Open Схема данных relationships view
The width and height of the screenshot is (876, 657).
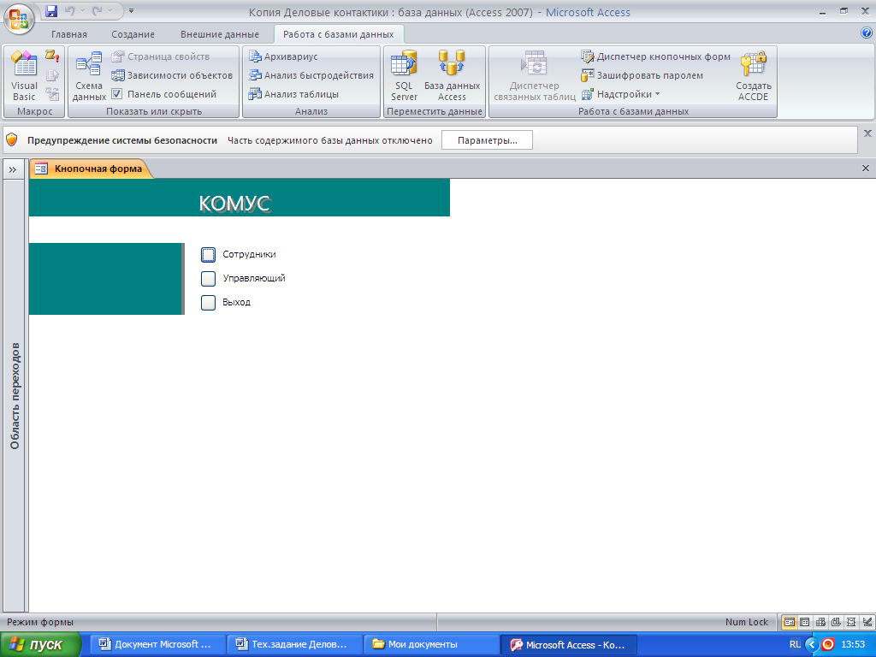click(x=89, y=76)
